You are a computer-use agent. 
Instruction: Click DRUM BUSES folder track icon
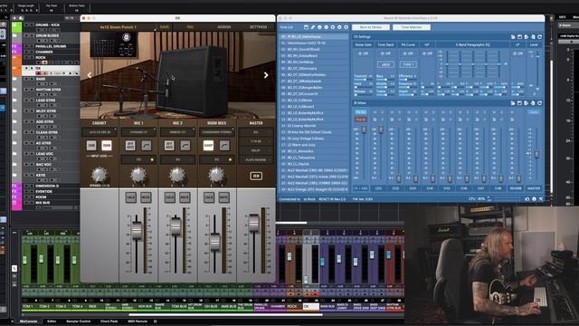tap(14, 36)
